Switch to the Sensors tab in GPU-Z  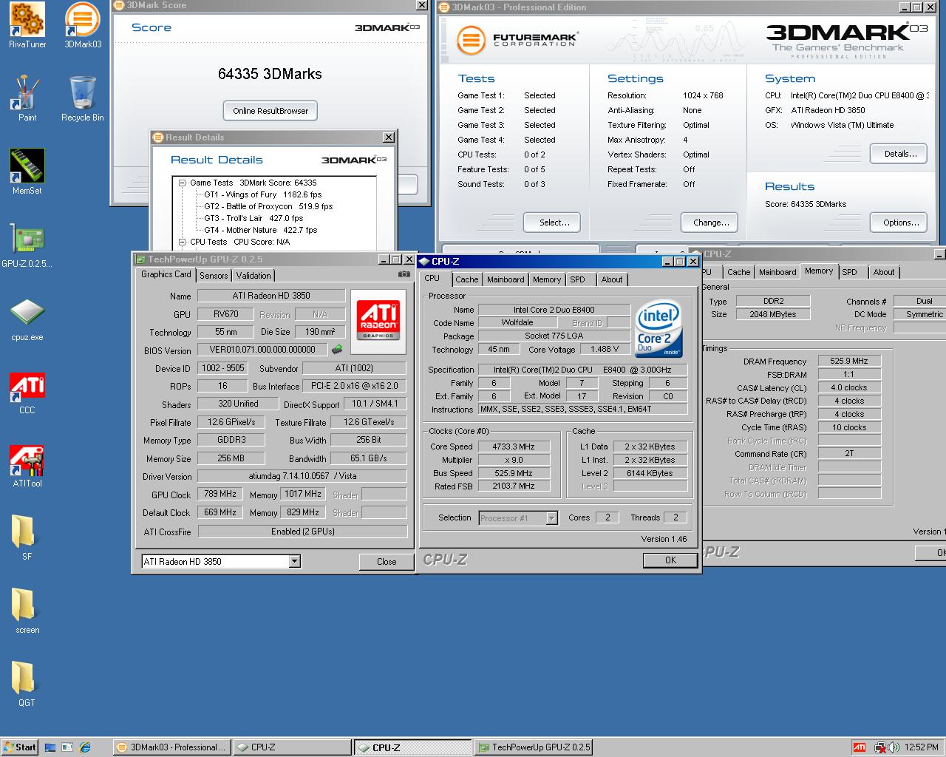214,275
